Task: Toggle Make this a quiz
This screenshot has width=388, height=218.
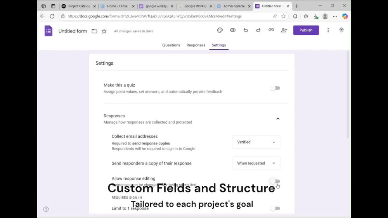Action: [x=275, y=88]
